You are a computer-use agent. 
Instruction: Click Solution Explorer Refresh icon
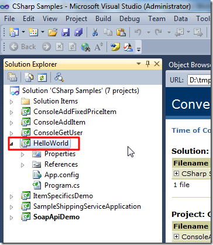click(x=42, y=77)
